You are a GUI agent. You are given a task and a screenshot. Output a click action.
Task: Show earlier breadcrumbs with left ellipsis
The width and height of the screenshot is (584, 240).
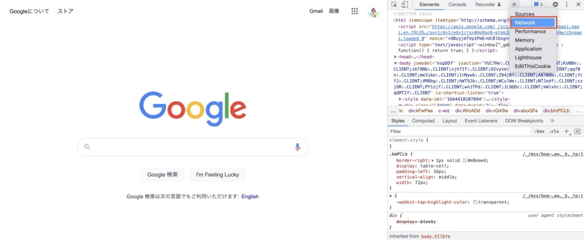coord(394,111)
